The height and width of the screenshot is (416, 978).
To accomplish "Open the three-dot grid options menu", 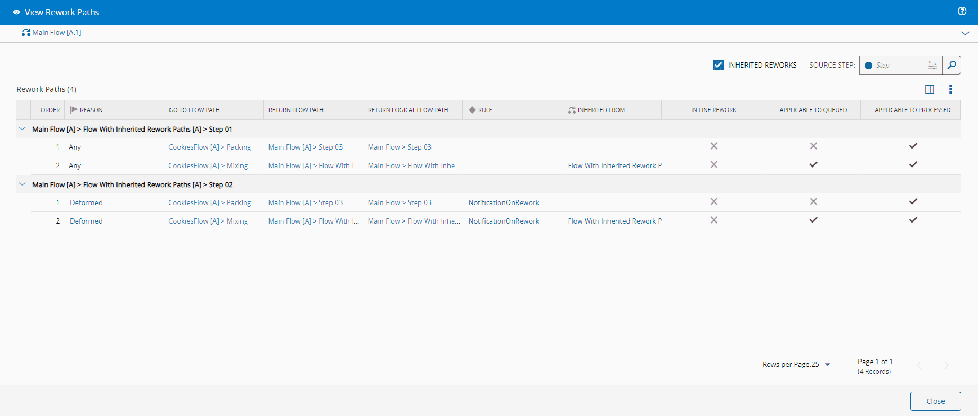I will (x=950, y=89).
